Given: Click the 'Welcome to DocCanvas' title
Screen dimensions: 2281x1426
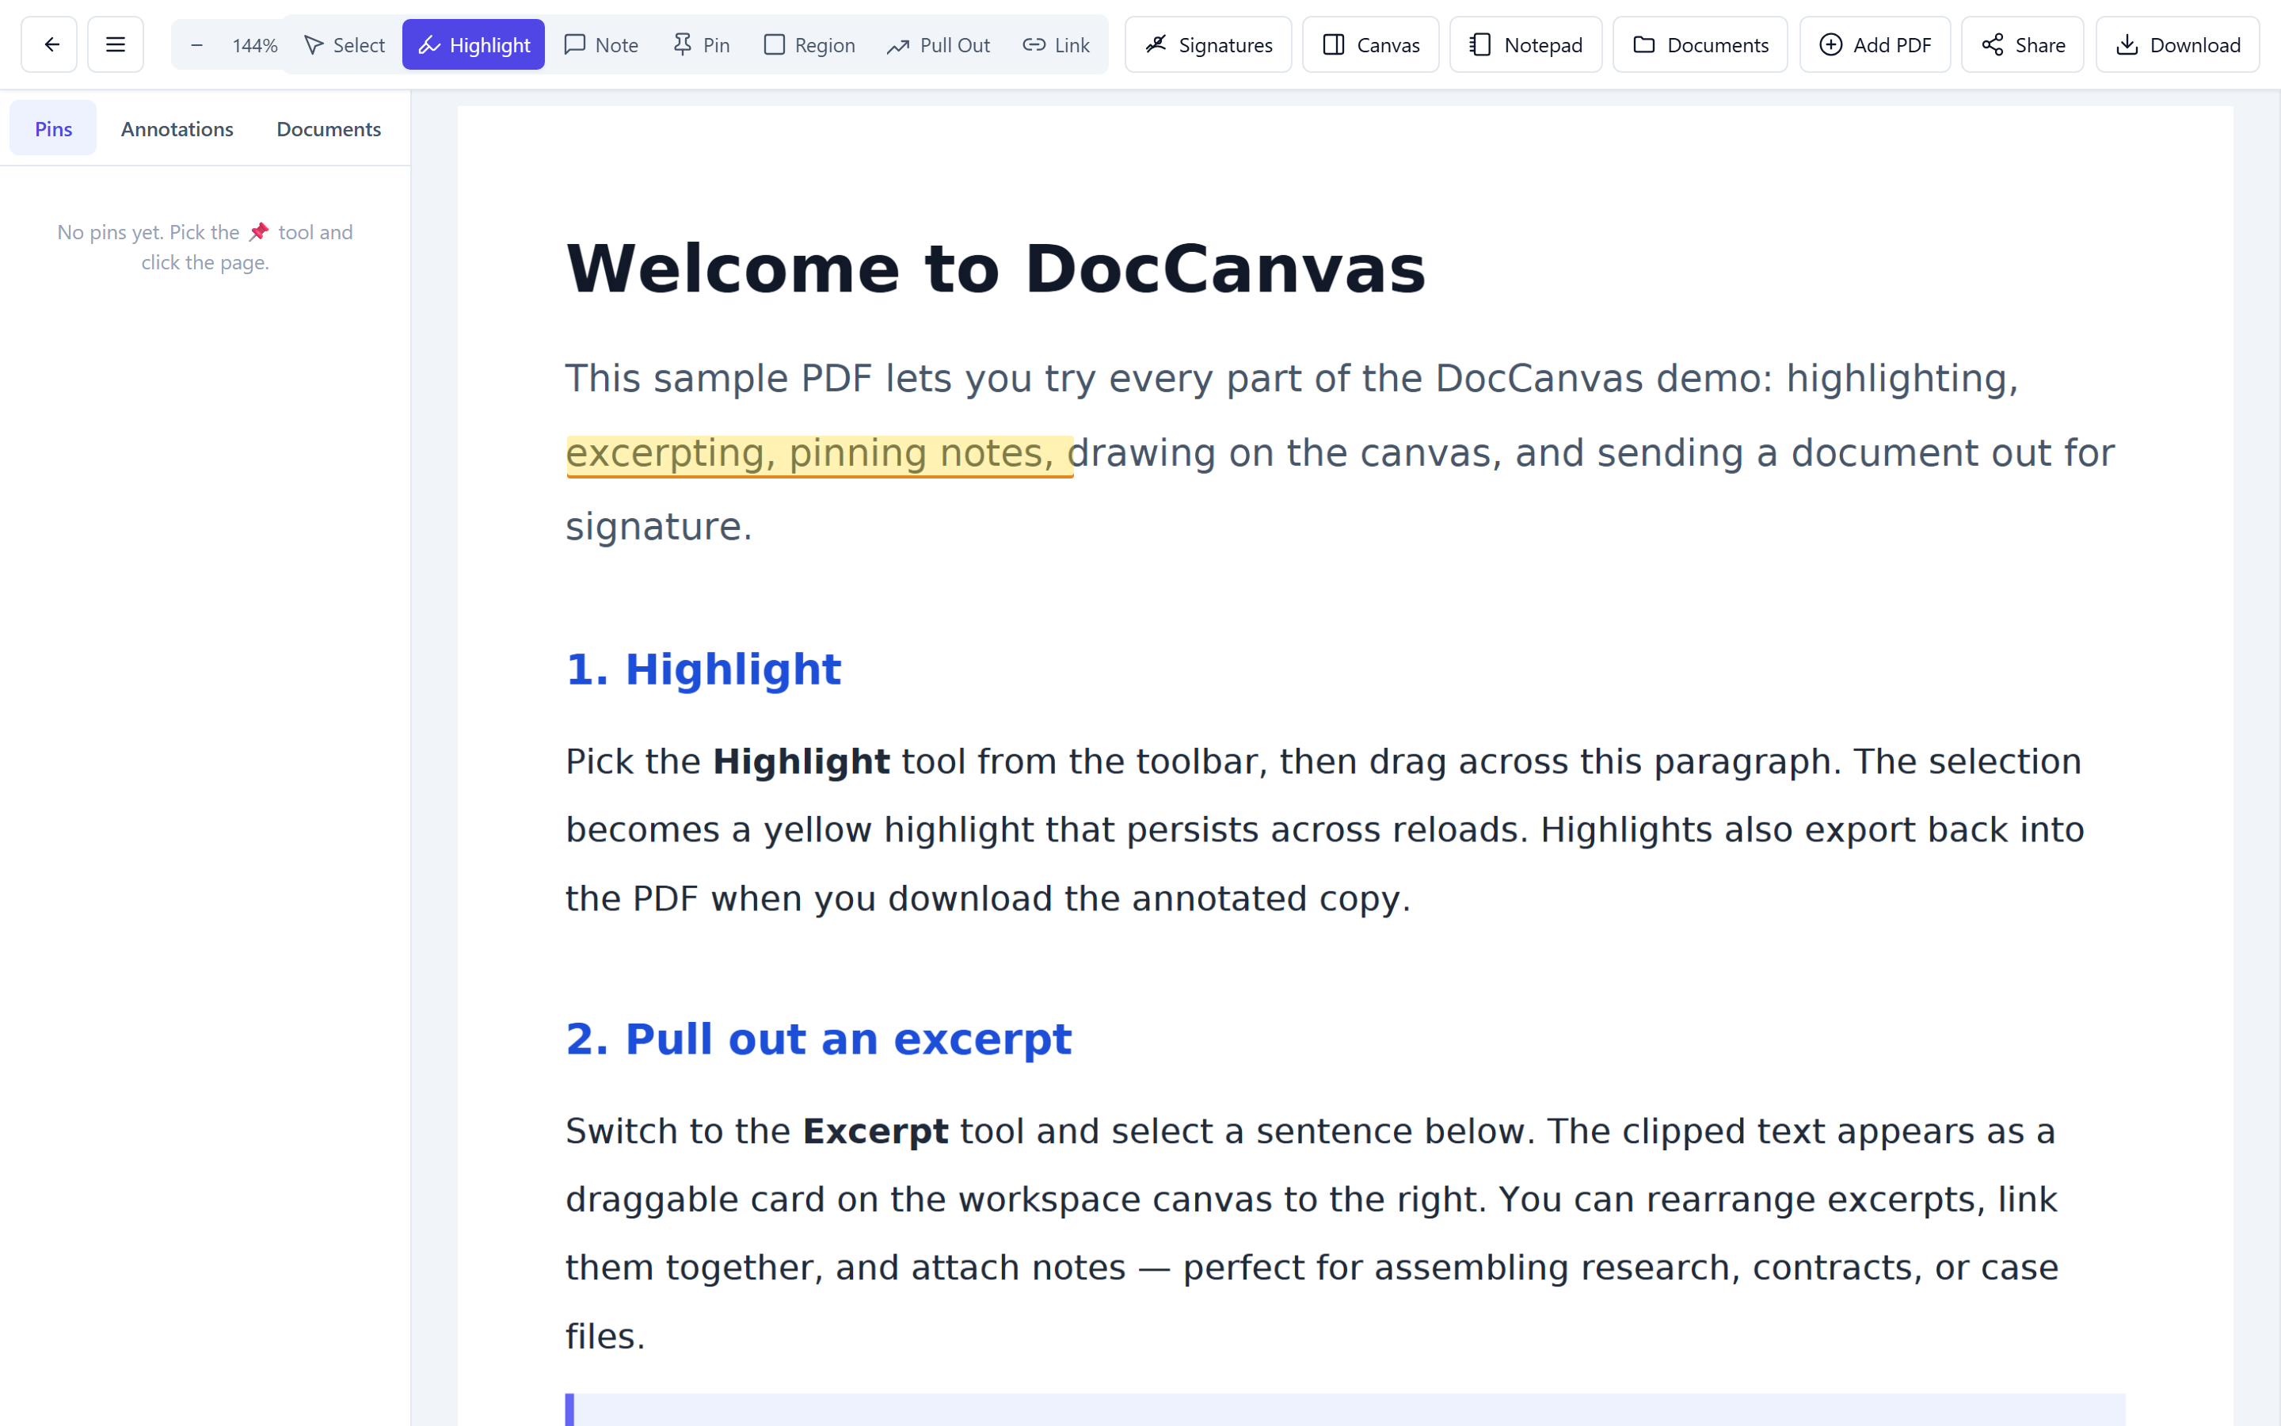Looking at the screenshot, I should (x=996, y=269).
